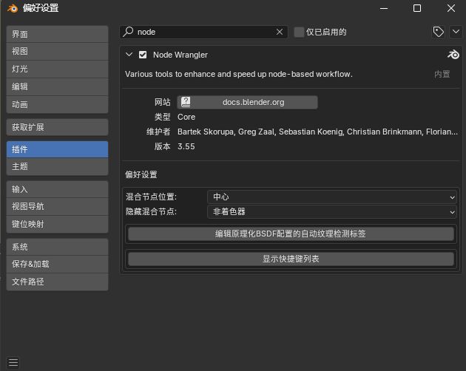Select the 动画 tab
The width and height of the screenshot is (466, 371).
click(x=57, y=104)
